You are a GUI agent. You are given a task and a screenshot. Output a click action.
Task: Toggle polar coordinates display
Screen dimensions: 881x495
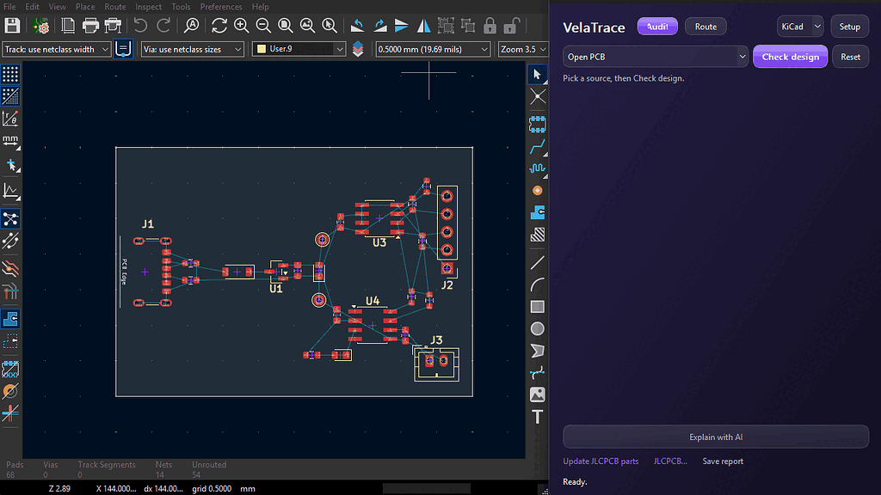pos(10,119)
